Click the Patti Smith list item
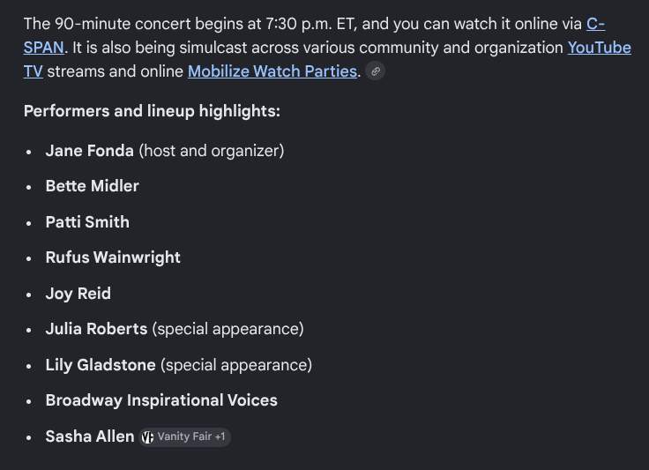This screenshot has height=470, width=649. [87, 222]
